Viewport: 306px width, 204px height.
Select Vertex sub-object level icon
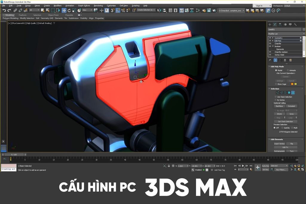(278, 93)
